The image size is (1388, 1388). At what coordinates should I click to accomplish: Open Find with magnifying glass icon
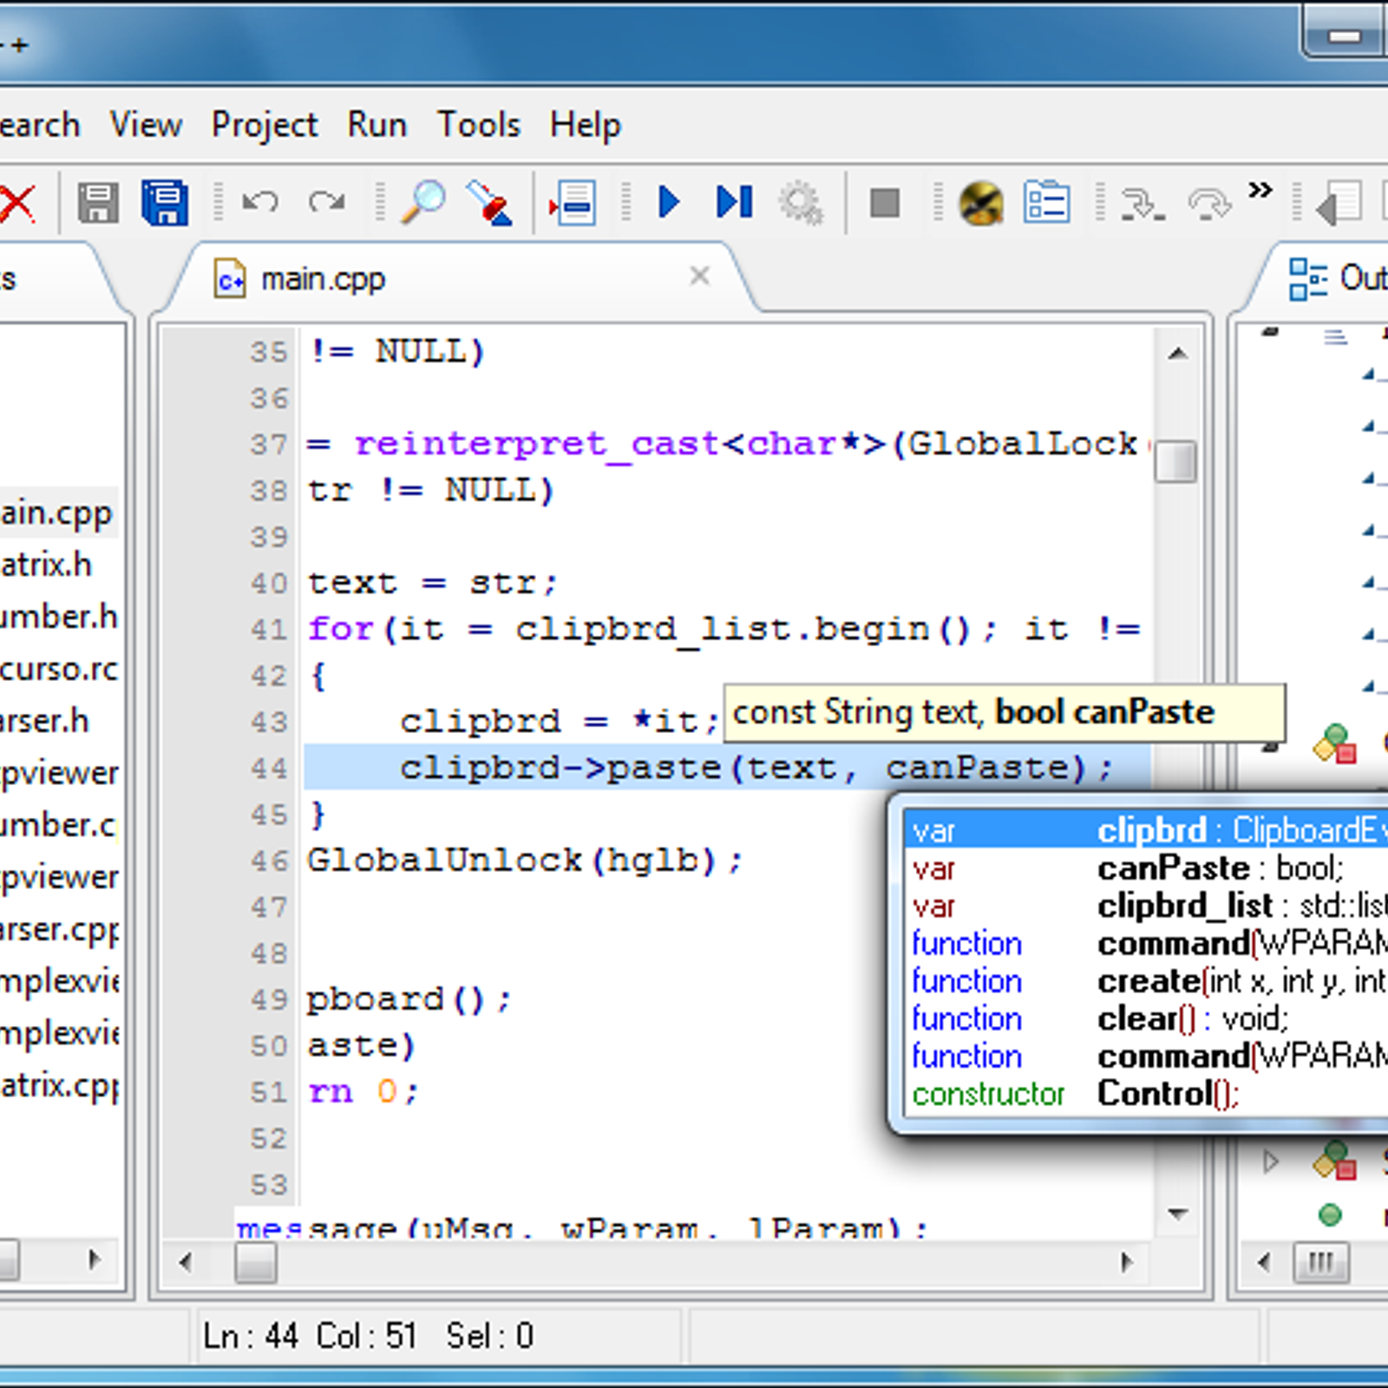coord(422,203)
